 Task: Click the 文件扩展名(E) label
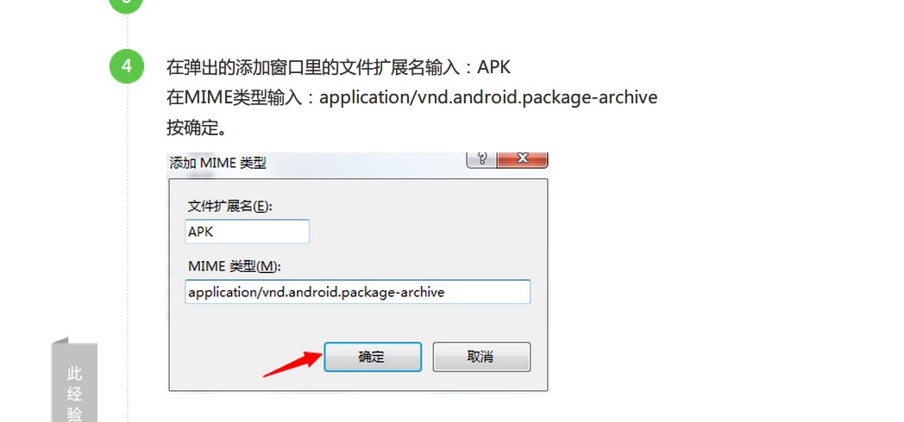229,206
